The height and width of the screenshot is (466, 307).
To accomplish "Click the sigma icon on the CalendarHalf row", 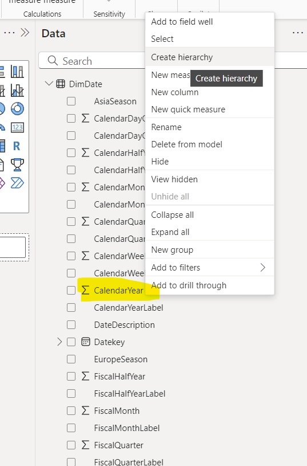I will [x=85, y=153].
